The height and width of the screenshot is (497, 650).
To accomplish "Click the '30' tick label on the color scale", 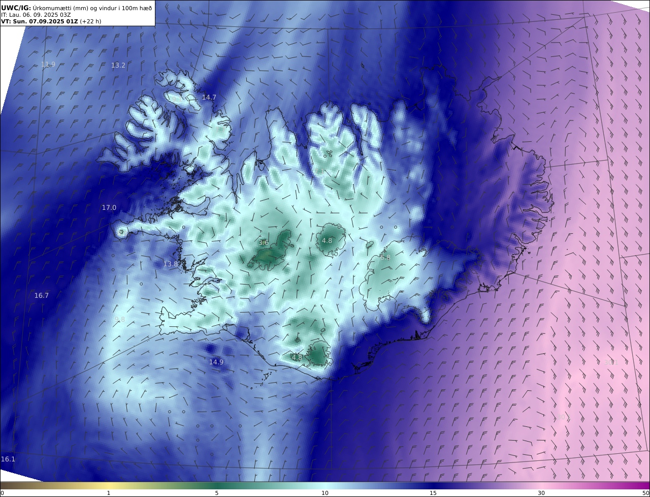I will coord(541,493).
